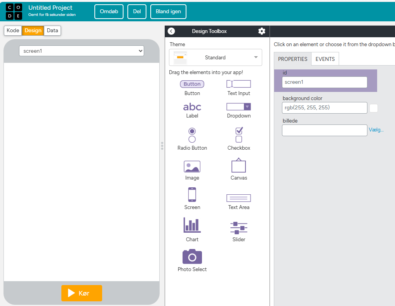
Task: Switch to the Kode tab
Action: [x=13, y=31]
